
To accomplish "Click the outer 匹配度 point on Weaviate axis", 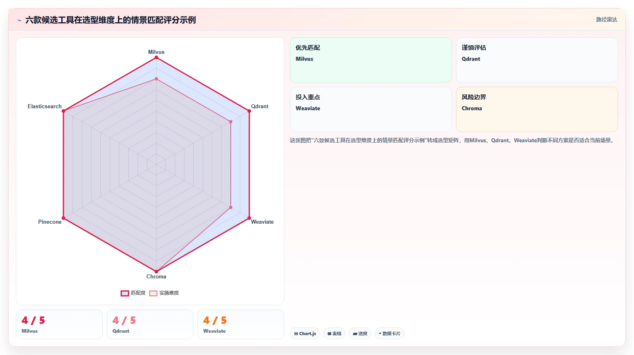I will point(249,218).
